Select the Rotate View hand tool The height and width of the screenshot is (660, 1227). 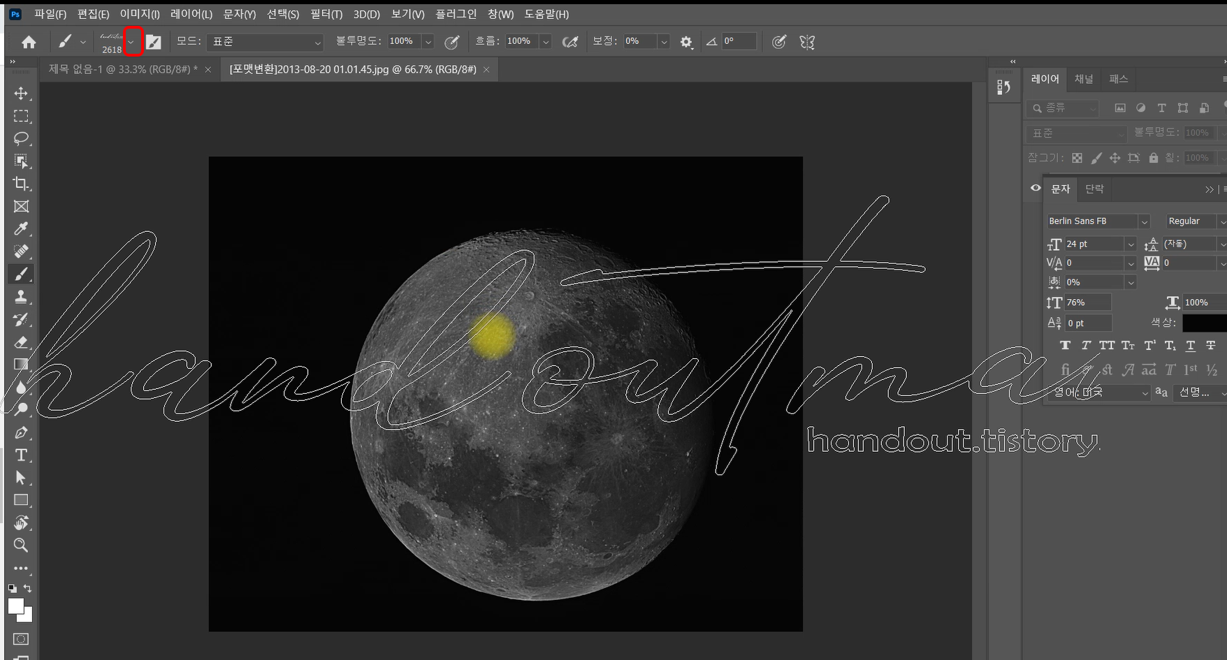(x=21, y=522)
